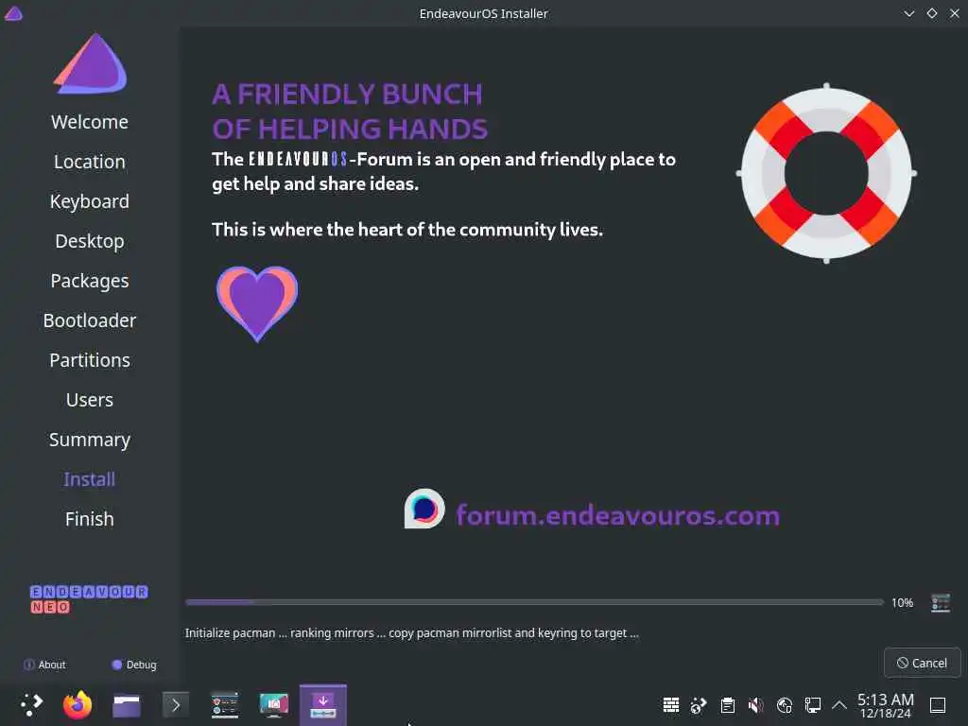This screenshot has width=968, height=726.
Task: Click the 'A FRIENDLY BUNCH' heading
Action: (x=347, y=95)
